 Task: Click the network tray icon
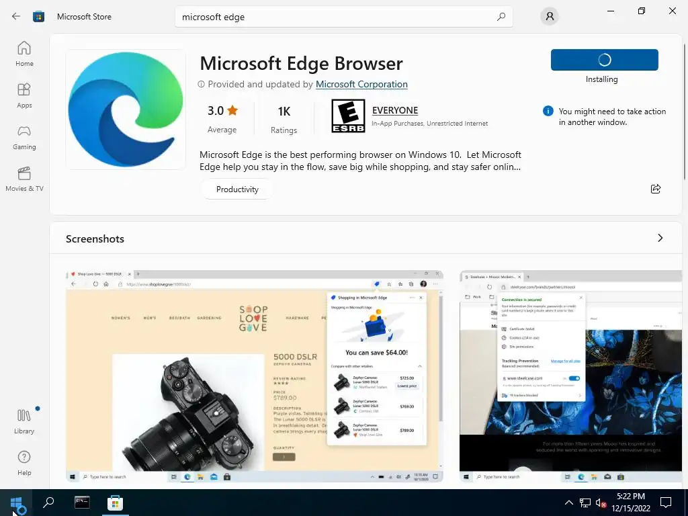[x=585, y=503]
